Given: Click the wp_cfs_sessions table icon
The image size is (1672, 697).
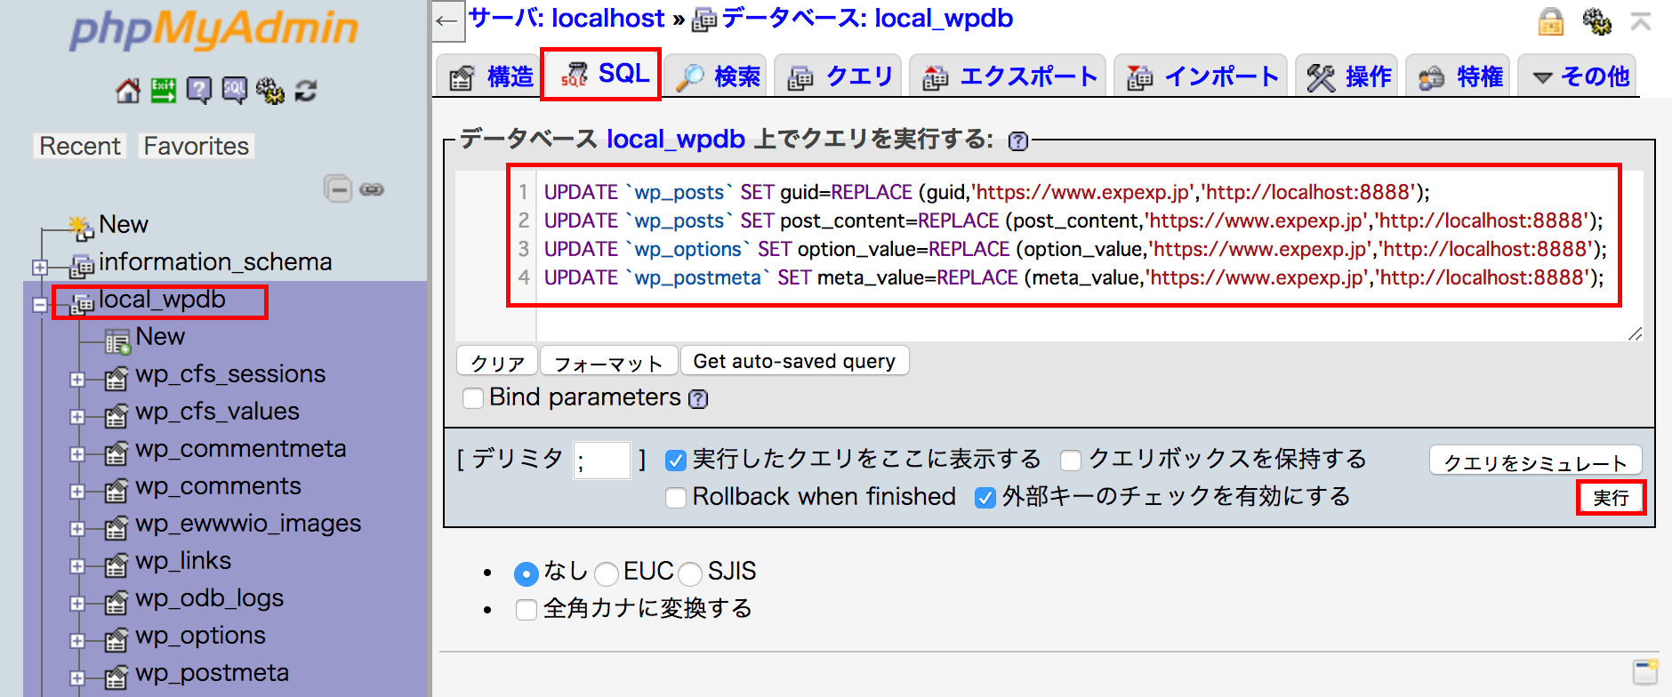Looking at the screenshot, I should tap(117, 380).
